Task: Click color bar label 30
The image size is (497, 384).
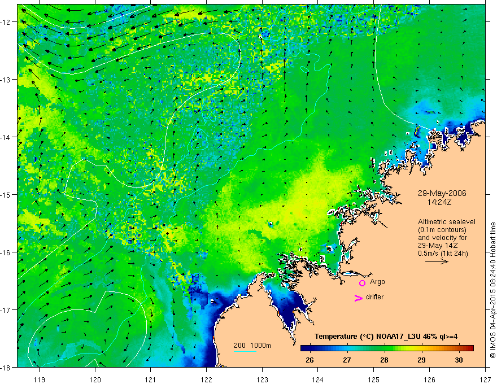Action: point(459,360)
